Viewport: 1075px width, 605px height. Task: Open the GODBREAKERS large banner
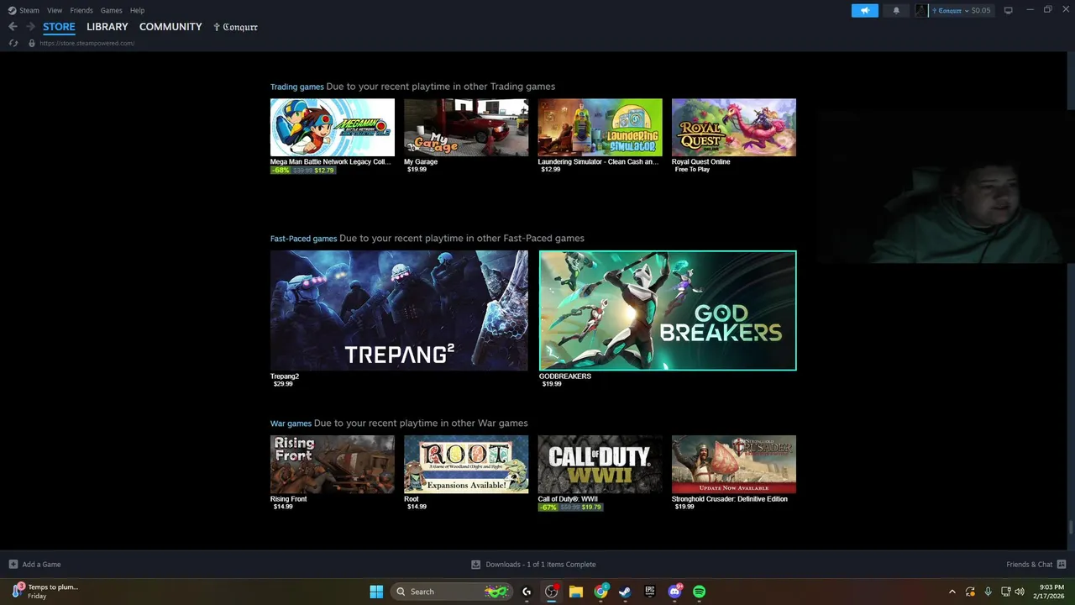coord(668,310)
